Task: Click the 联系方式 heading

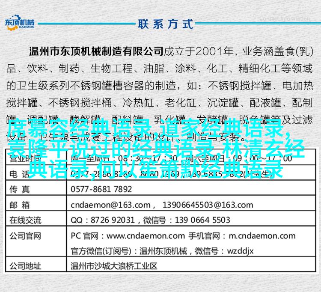Action: [x=165, y=24]
